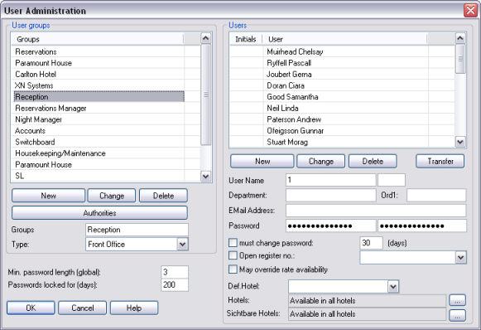Screen dimensions: 481x330
Task: Click the User column header
Action: click(344, 39)
